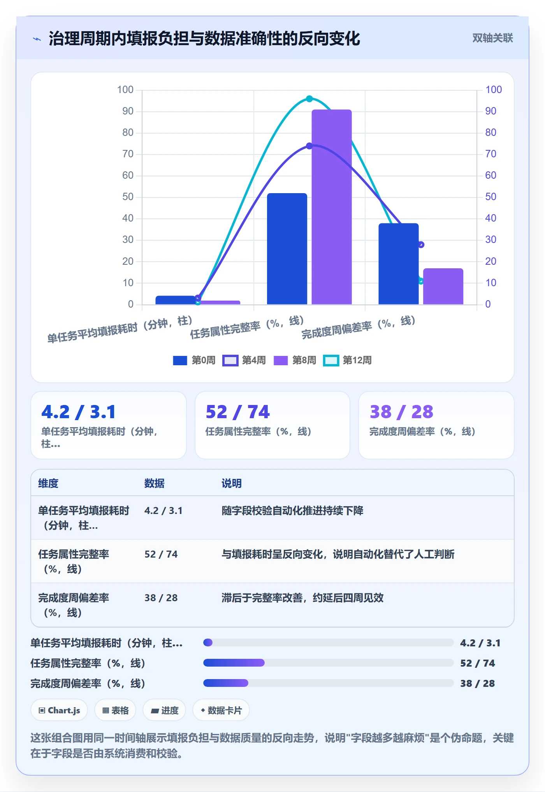Click the 说明 table column header
545x792 pixels.
click(x=232, y=483)
